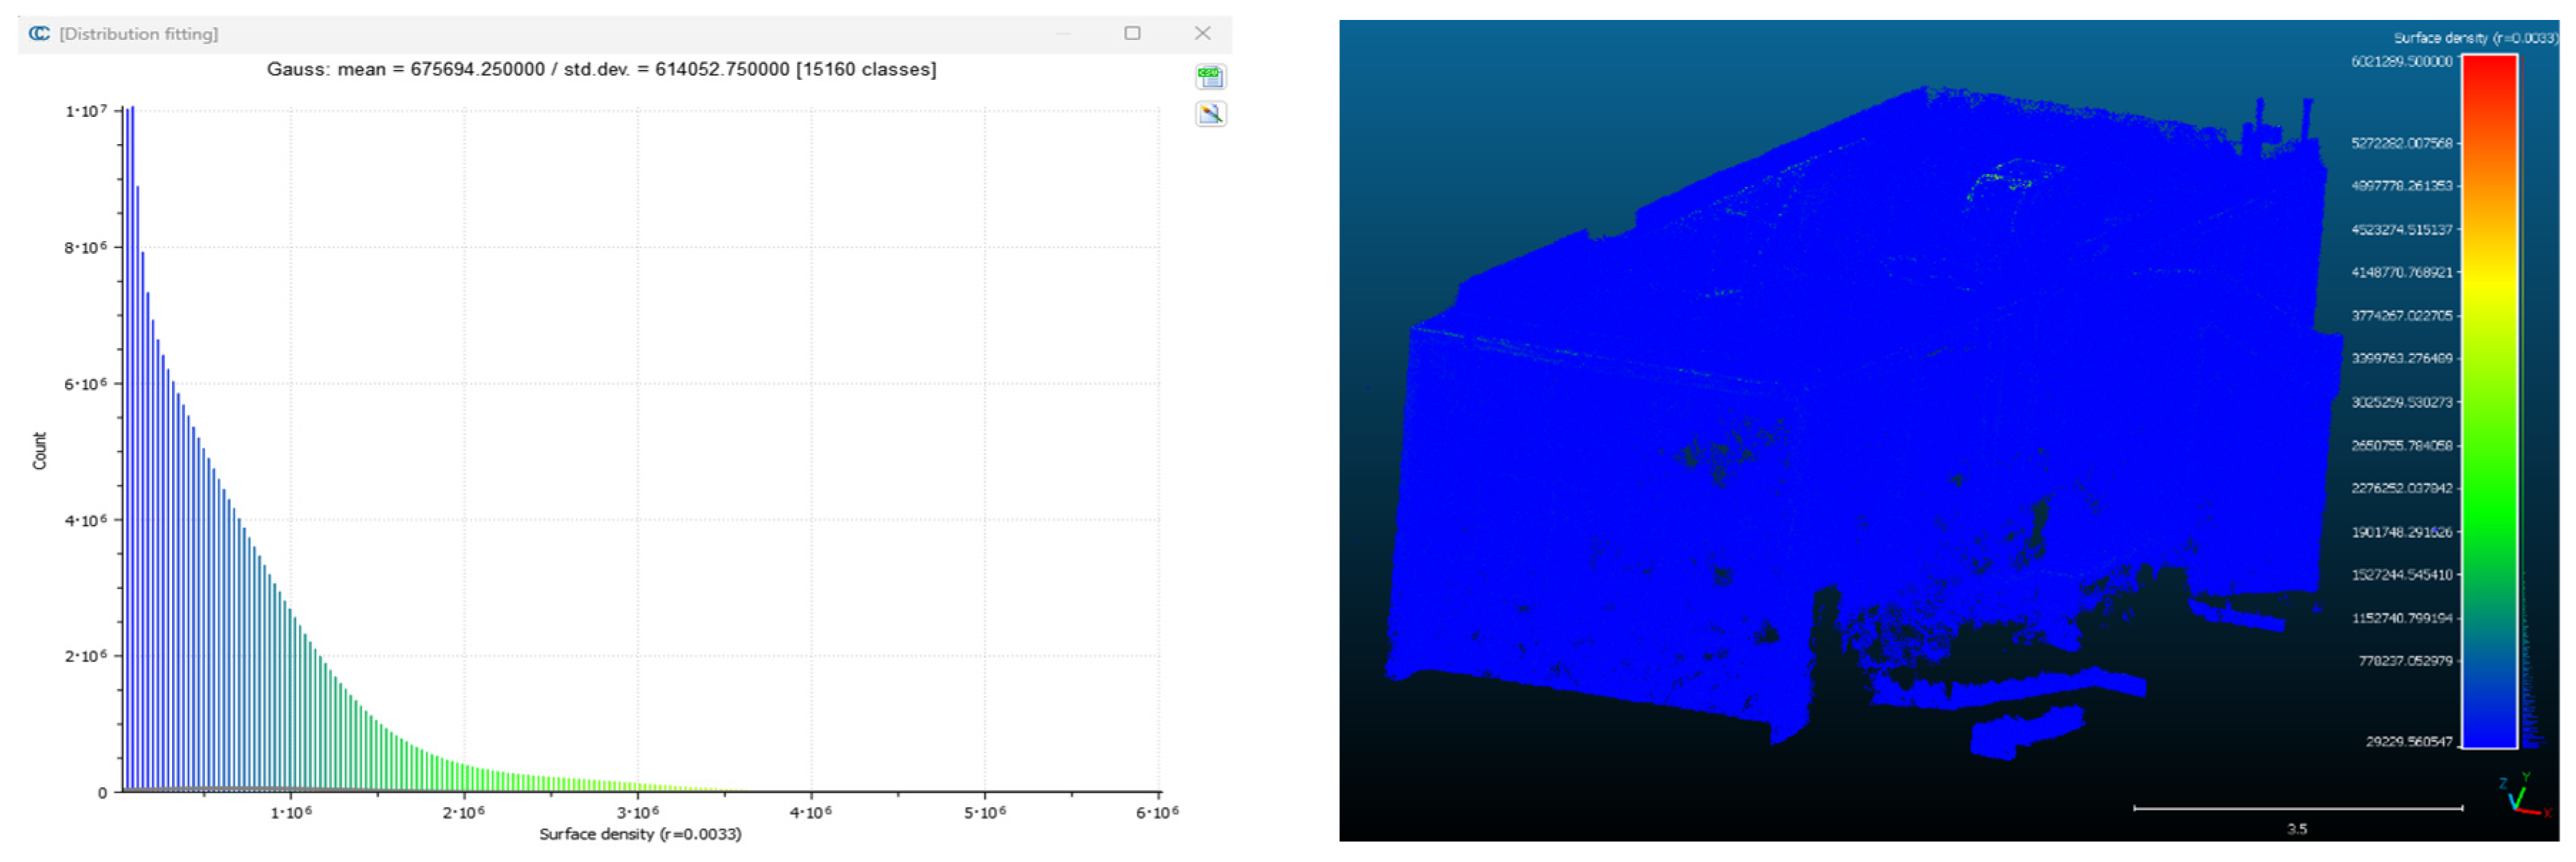Minimize the Distribution fitting window
2576x862 pixels.
[x=1063, y=33]
